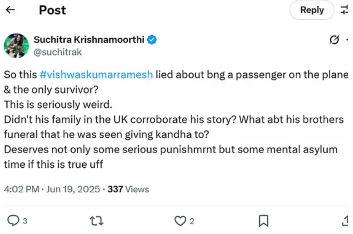Viewport: 353px width, 234px height.
Task: Open the reply sorting filter icon
Action: coord(345,10)
